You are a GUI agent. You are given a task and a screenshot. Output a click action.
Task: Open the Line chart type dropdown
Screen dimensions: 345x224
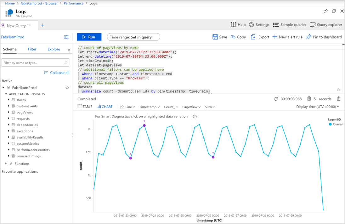coord(127,107)
